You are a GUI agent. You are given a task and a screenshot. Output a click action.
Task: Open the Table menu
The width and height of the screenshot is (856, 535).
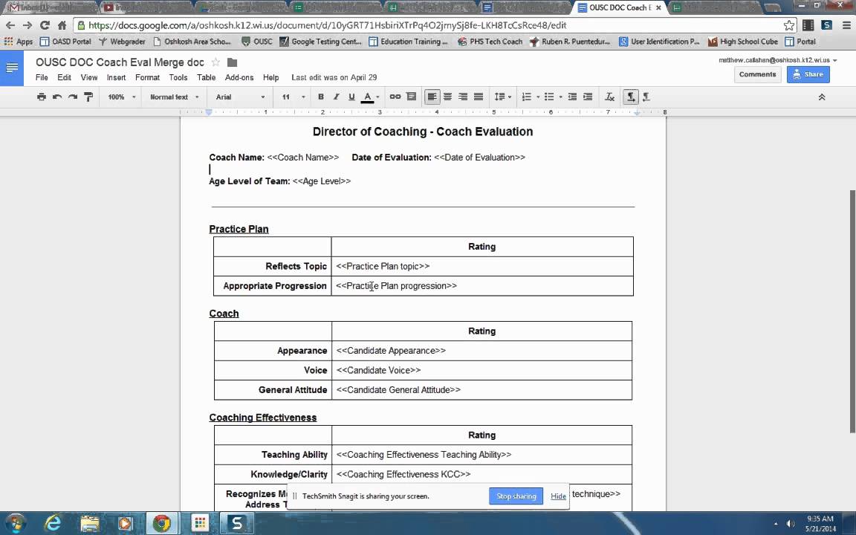207,77
